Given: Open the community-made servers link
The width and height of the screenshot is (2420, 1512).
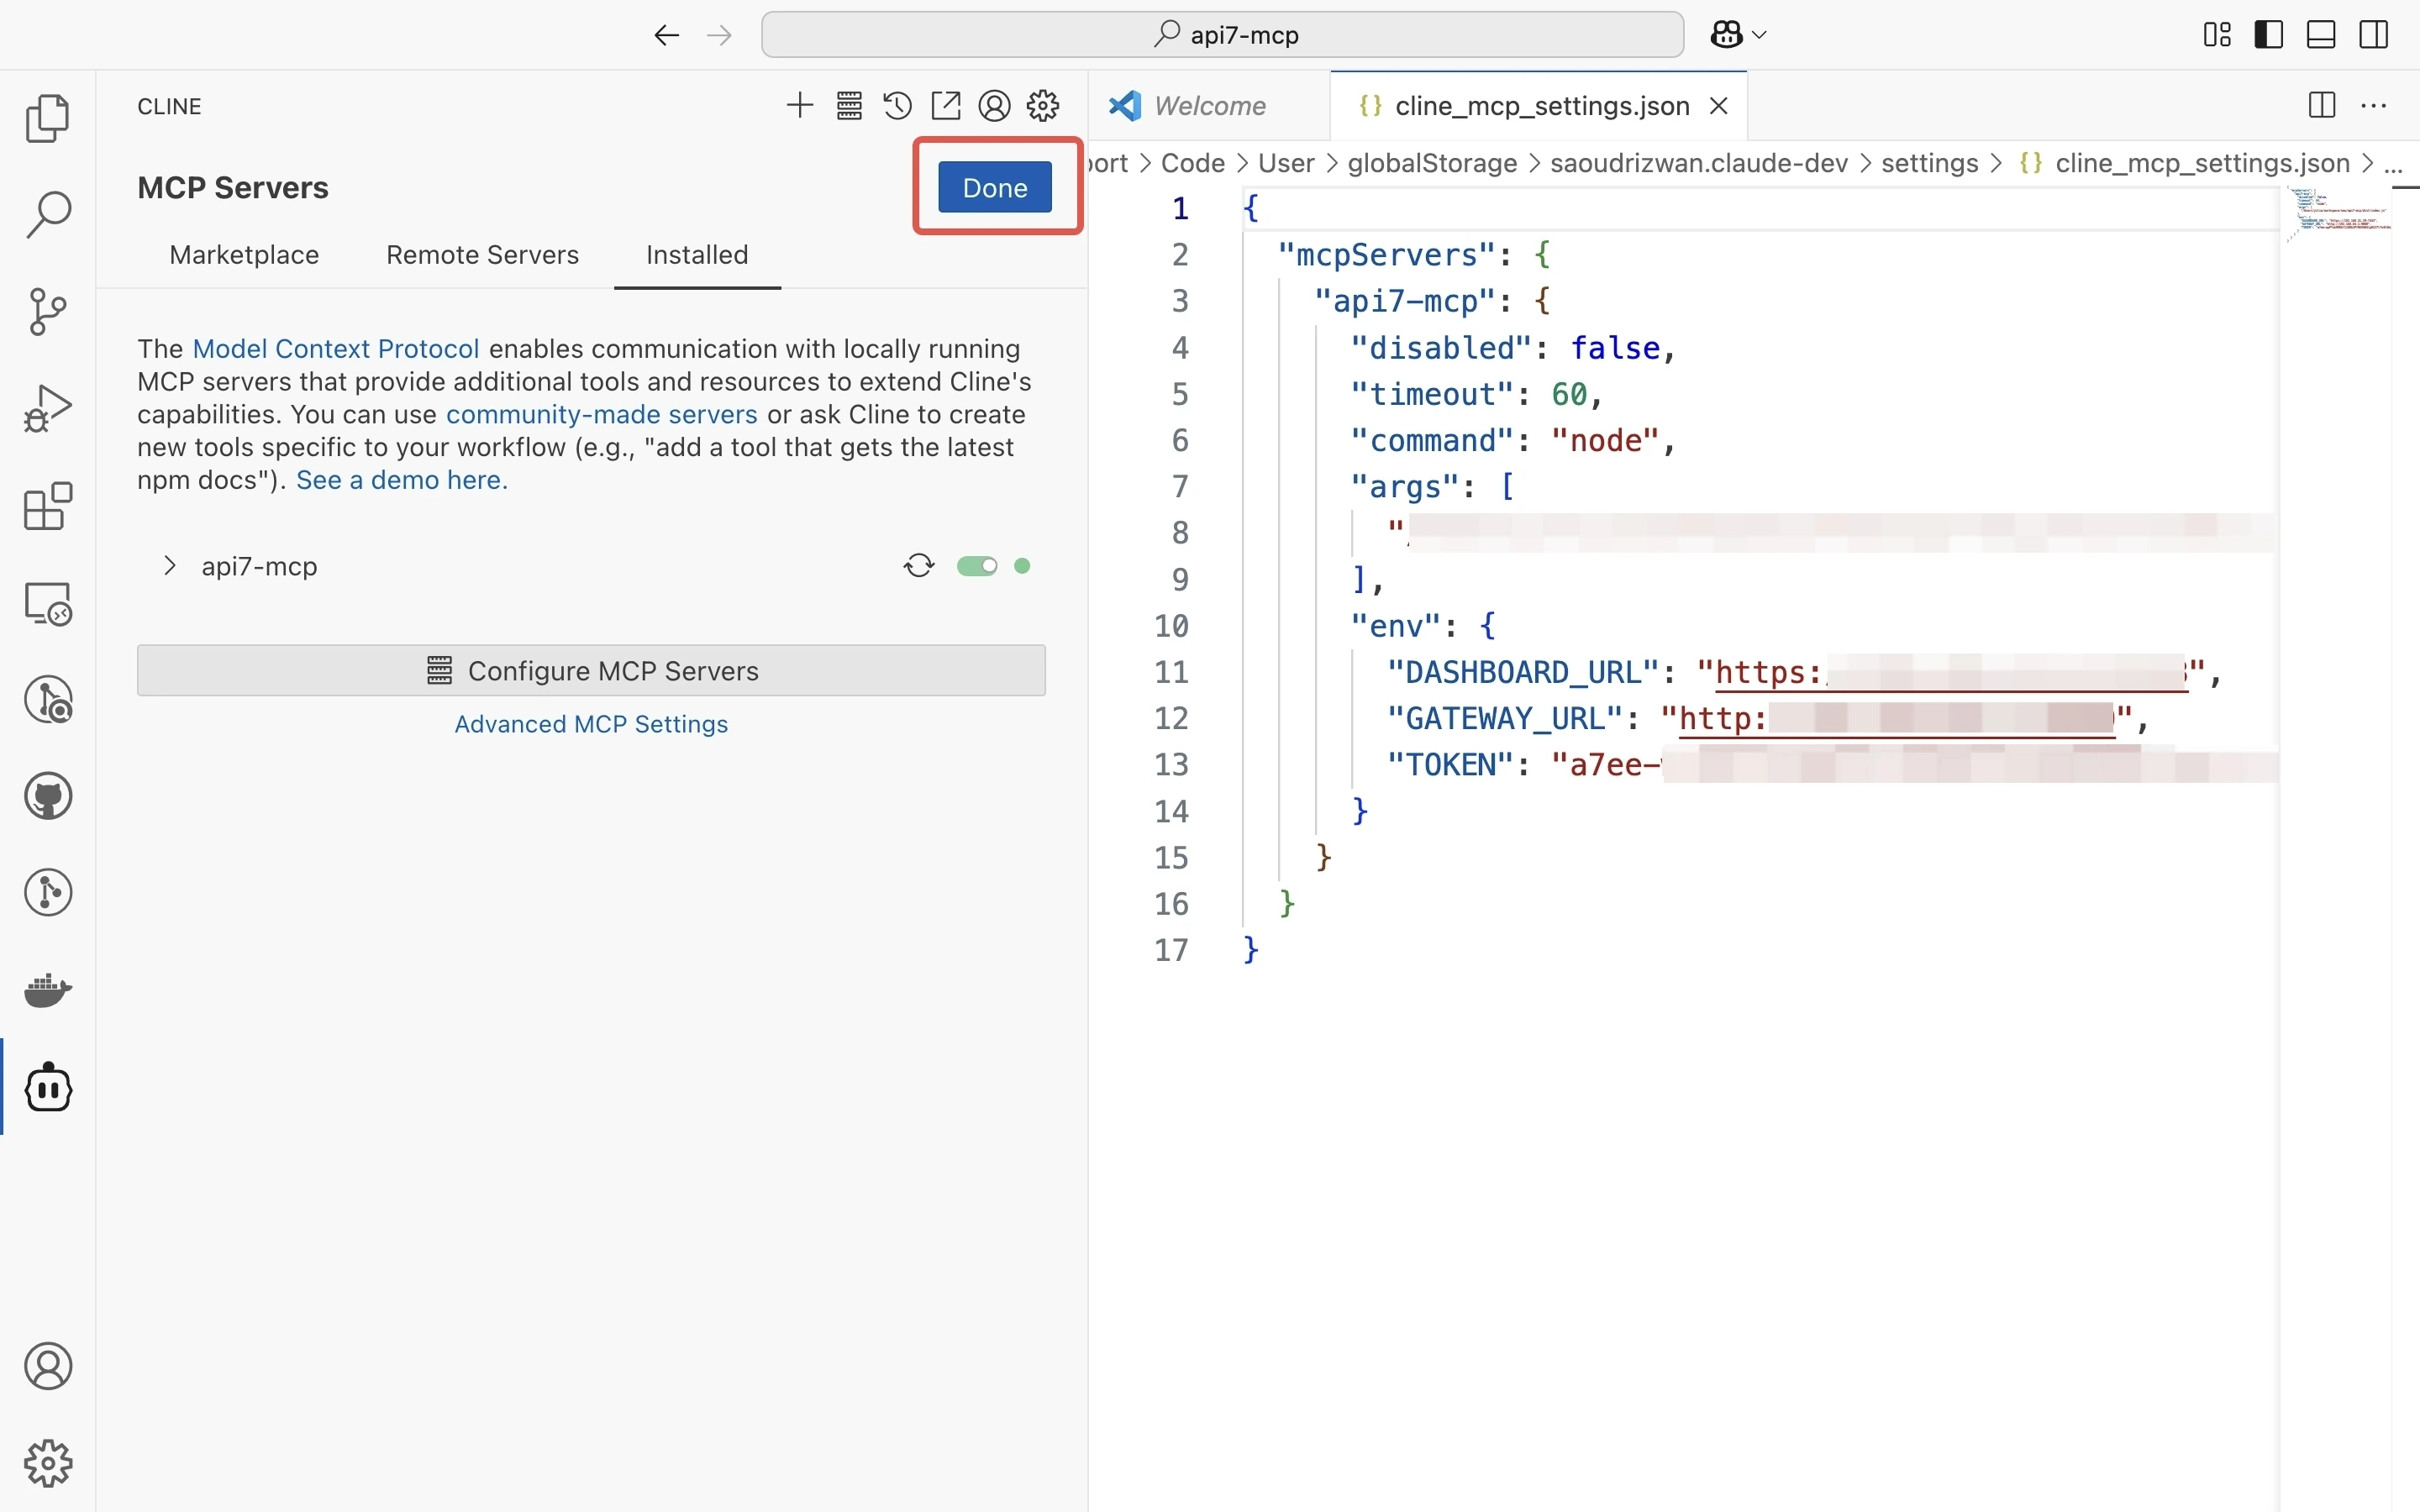Looking at the screenshot, I should [601, 415].
